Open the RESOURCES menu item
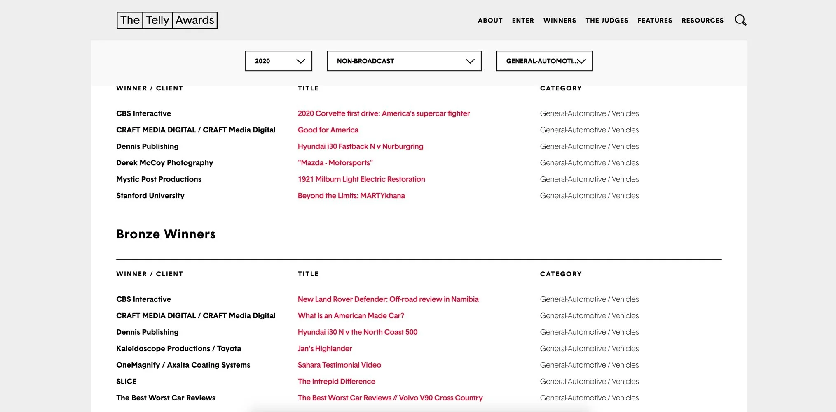836x412 pixels. pos(703,20)
